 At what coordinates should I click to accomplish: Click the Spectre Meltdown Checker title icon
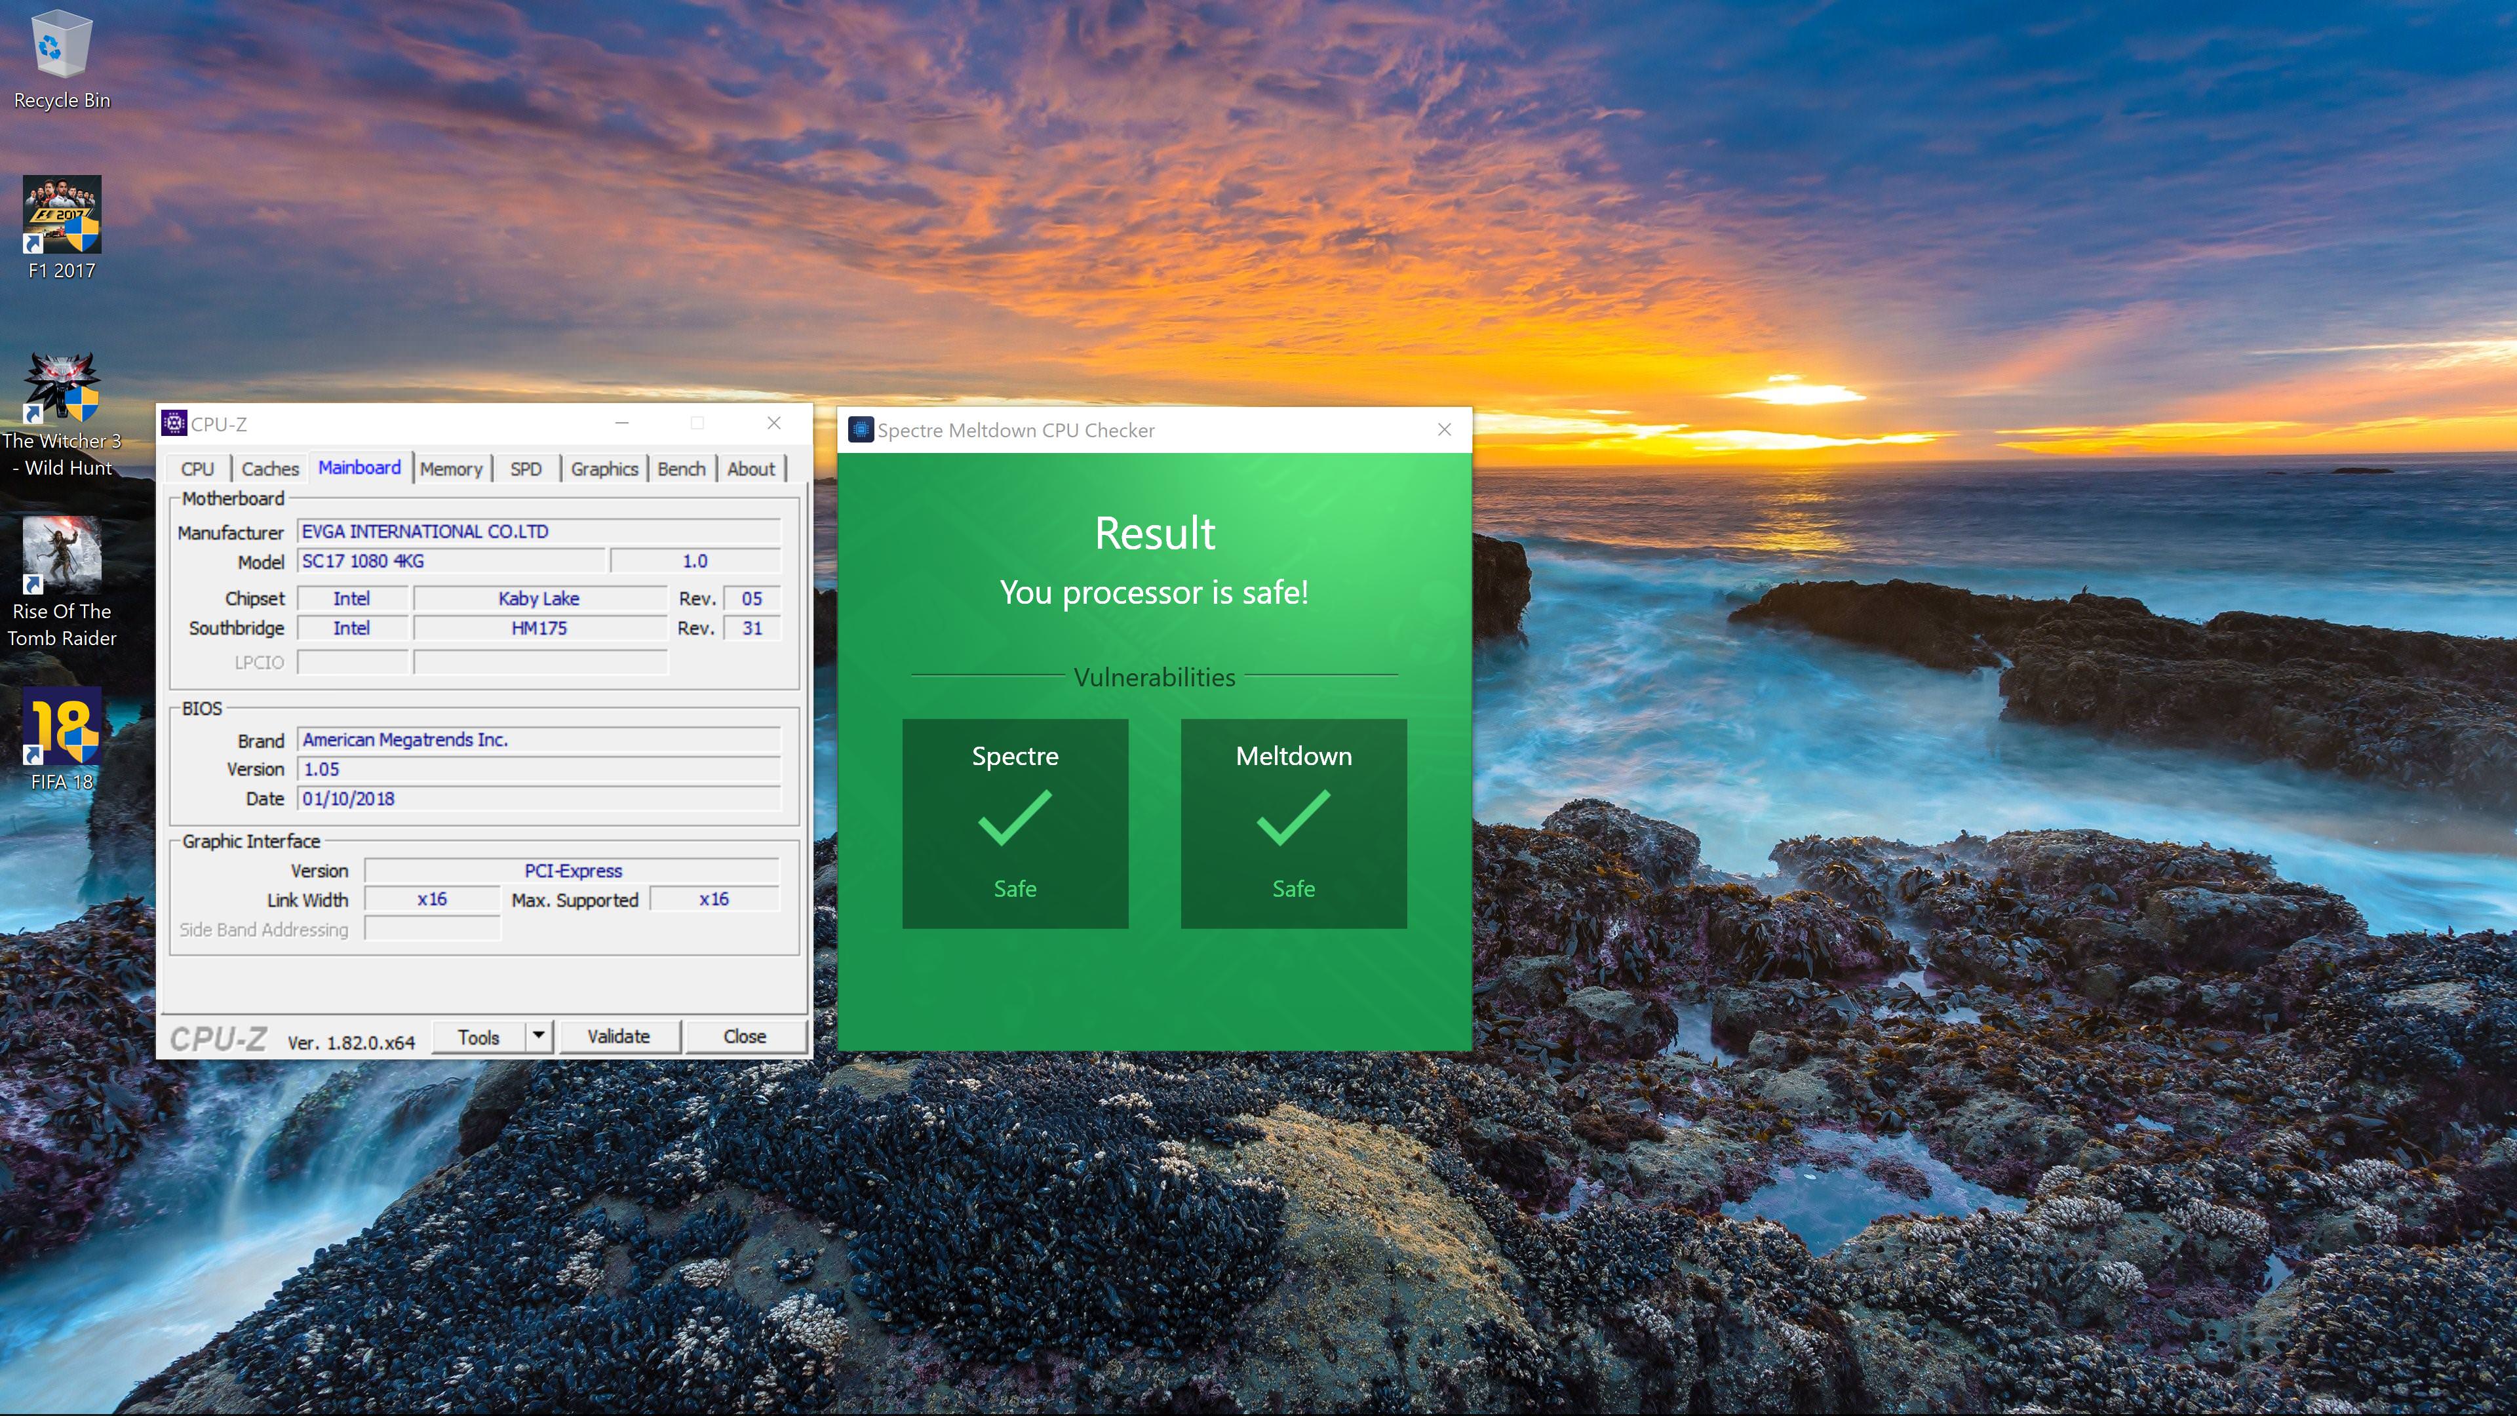860,430
